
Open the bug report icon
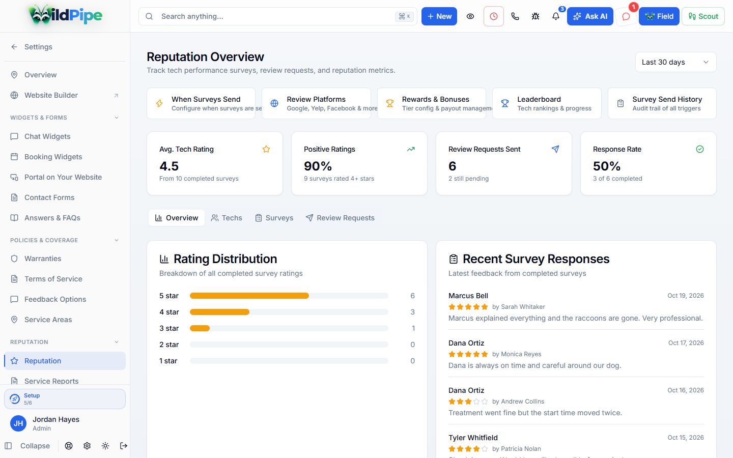(535, 16)
